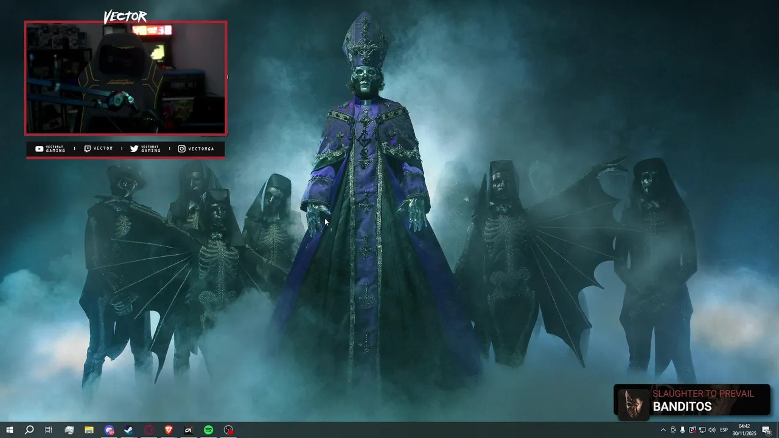Open Spotify from the taskbar

click(209, 430)
